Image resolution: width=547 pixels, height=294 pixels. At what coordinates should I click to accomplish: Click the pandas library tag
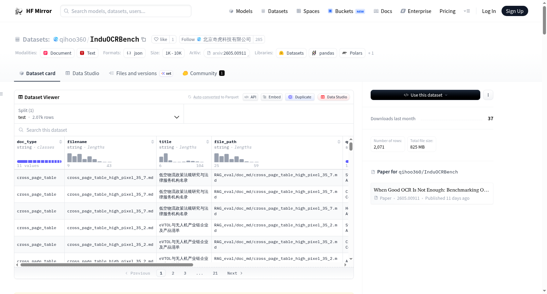pos(323,53)
